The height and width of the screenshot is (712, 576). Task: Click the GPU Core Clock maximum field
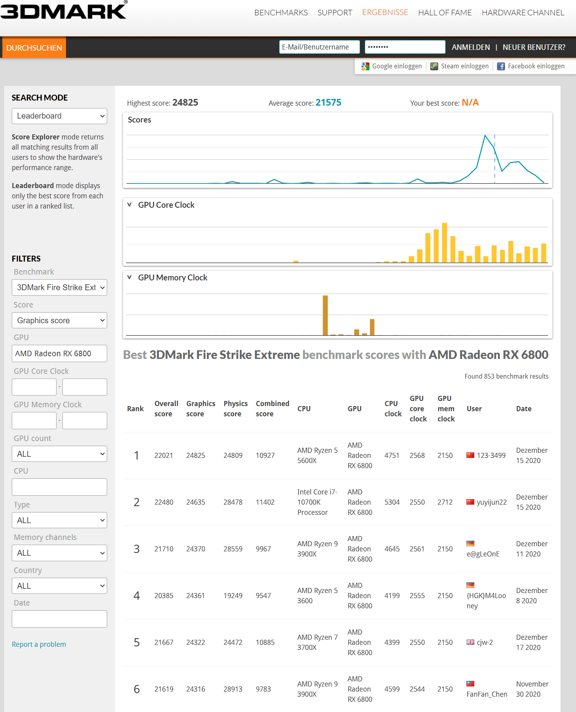click(85, 387)
